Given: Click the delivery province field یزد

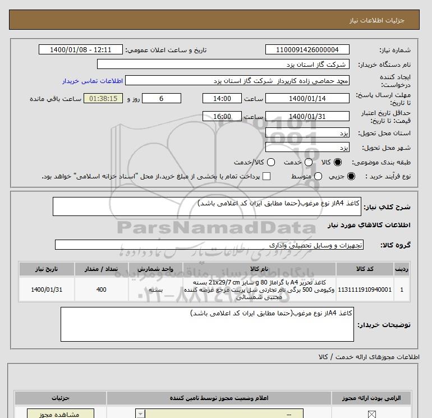Looking at the screenshot, I should (307, 133).
